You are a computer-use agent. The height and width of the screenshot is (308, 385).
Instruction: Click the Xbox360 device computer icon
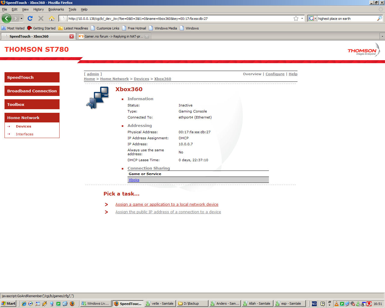[x=97, y=97]
